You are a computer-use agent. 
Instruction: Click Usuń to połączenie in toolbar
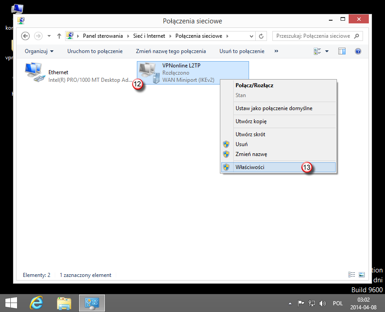[x=242, y=51]
